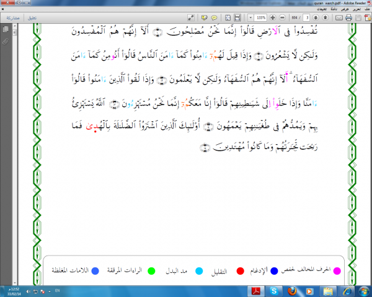372x297 pixels.
Task: Click the taskbar clock showing 12:52
Action: click(x=14, y=291)
